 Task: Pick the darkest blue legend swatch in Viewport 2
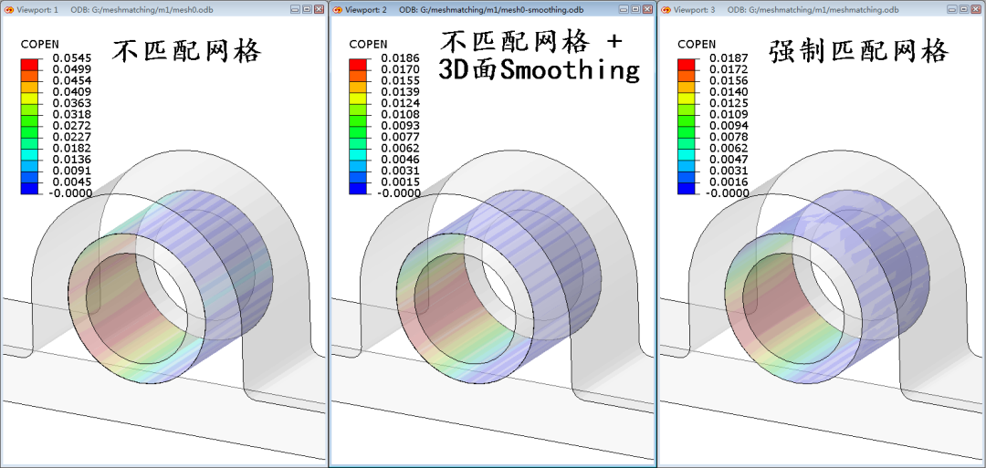coord(357,188)
